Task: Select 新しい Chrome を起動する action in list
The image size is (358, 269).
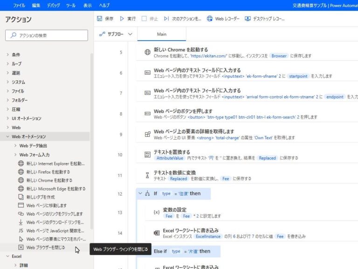Action: [45, 180]
